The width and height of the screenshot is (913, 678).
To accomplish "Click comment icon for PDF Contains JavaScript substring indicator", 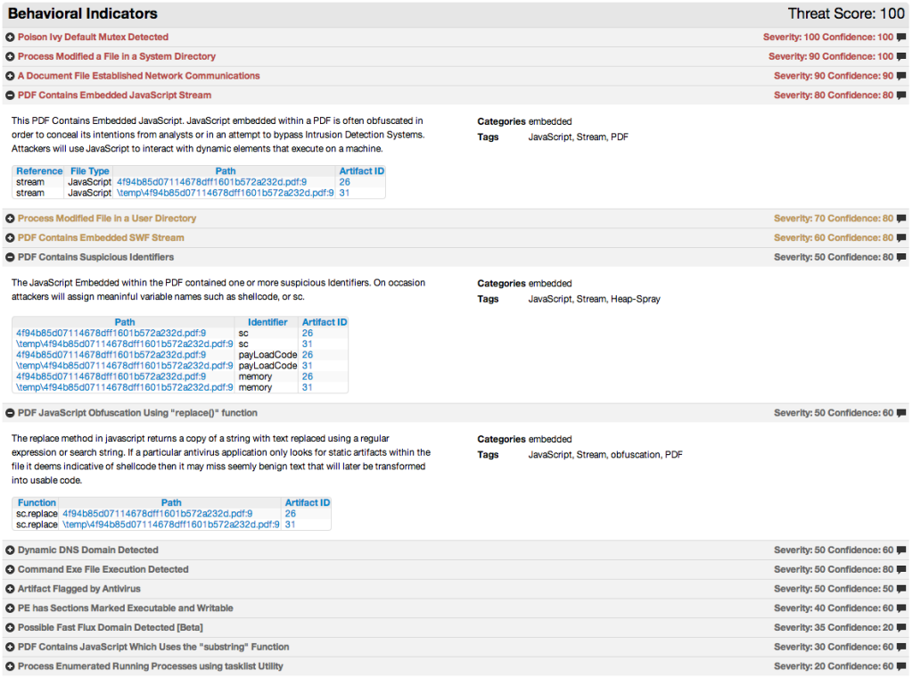I will point(901,646).
